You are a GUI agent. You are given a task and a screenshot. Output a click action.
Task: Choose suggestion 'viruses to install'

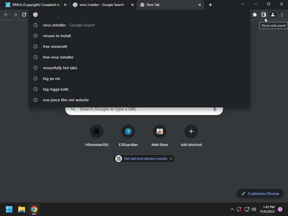139,36
